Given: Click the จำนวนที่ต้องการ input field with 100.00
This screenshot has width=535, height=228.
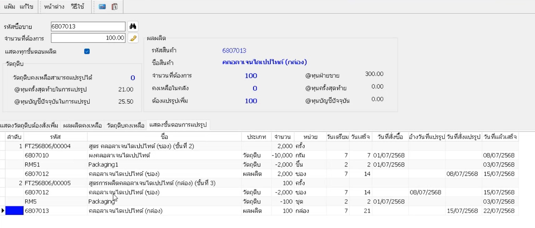Looking at the screenshot, I should (88, 38).
